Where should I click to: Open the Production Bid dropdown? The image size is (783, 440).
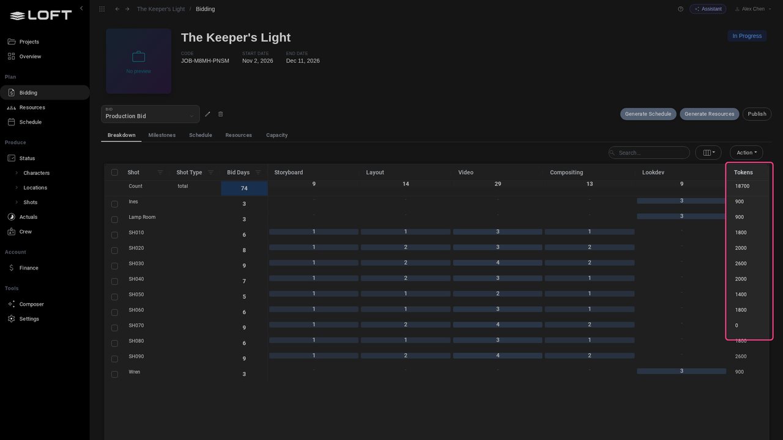150,114
